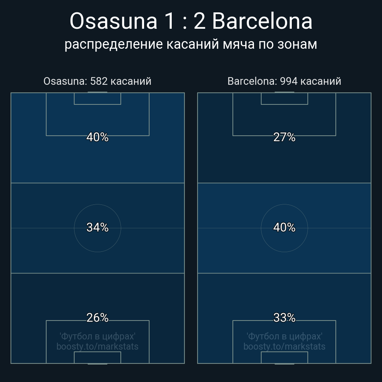Image resolution: width=382 pixels, height=382 pixels.
Task: Click Osasuna's 34% middle zone label
Action: pos(98,227)
